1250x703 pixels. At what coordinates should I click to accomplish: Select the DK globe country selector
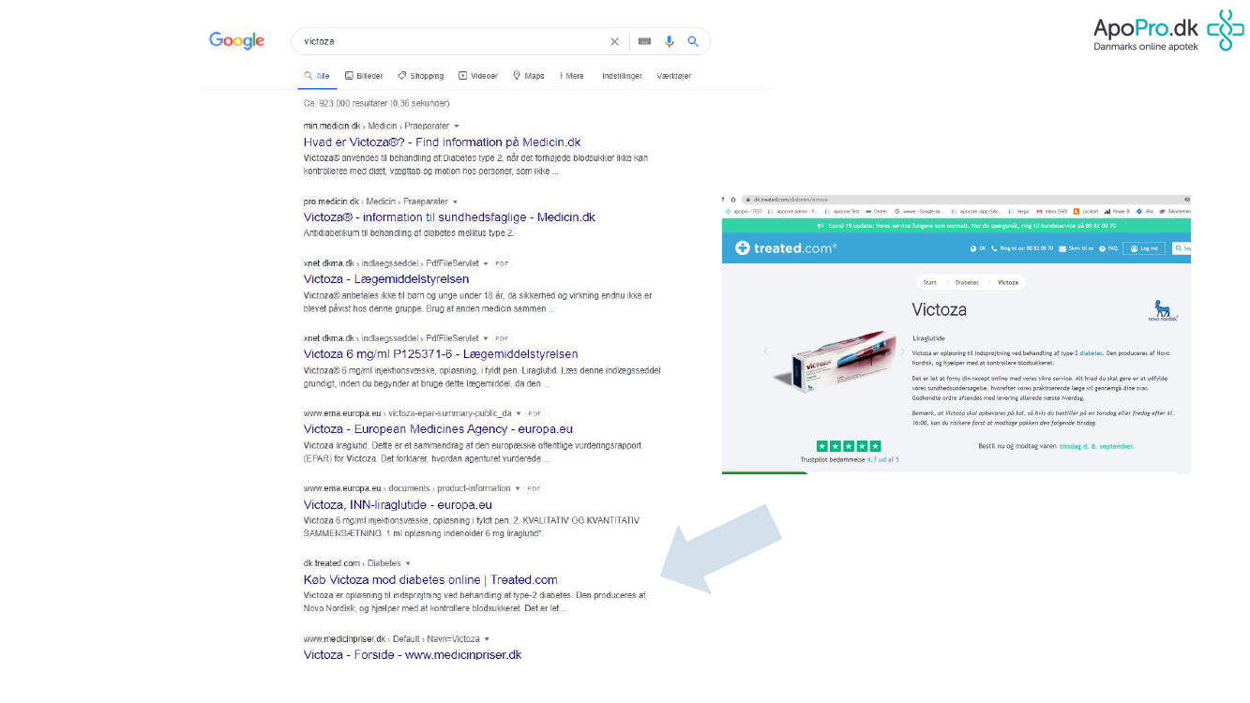[x=978, y=248]
